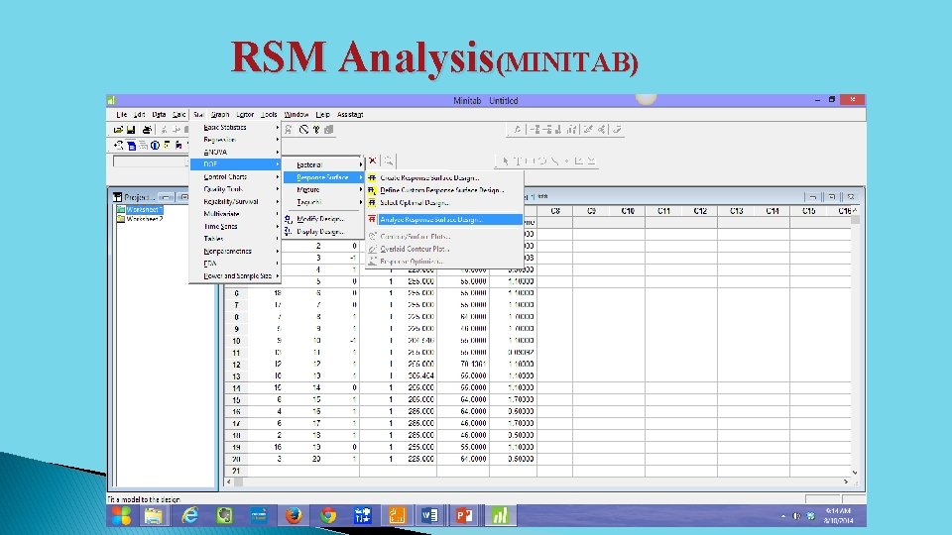The width and height of the screenshot is (952, 535).
Task: Open the Graph menu in menu bar
Action: (220, 114)
